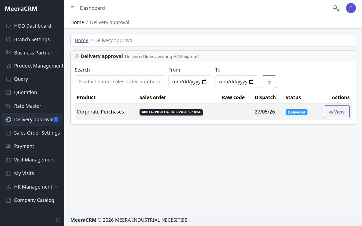Click the HOD Dashboard chart icon
Viewport: 362px width, 226px height.
coord(9,26)
